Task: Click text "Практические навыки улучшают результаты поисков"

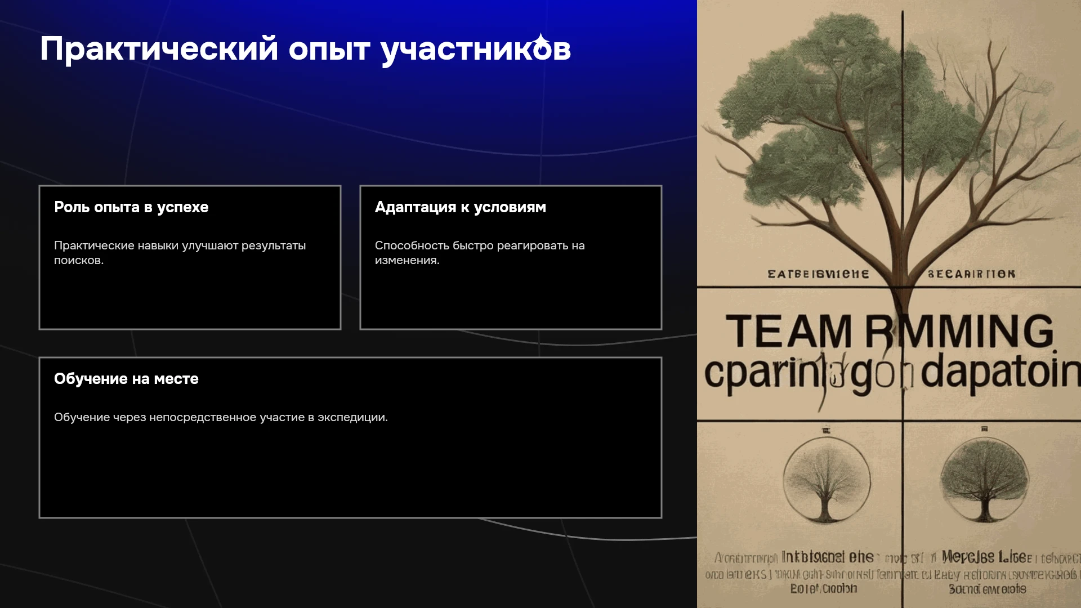Action: [180, 253]
